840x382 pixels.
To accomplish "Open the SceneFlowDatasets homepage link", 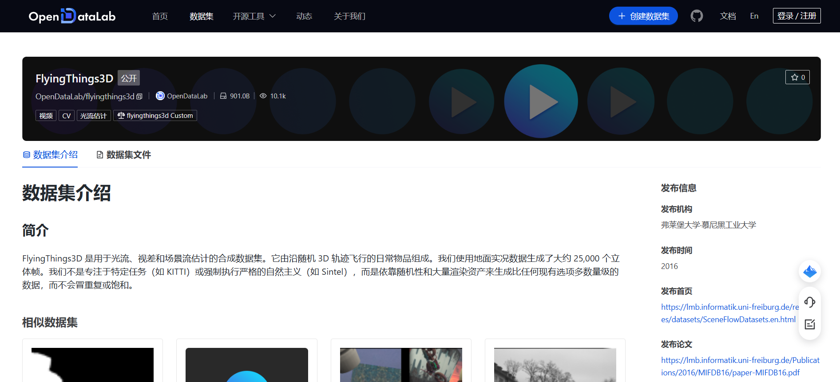I will click(x=729, y=313).
